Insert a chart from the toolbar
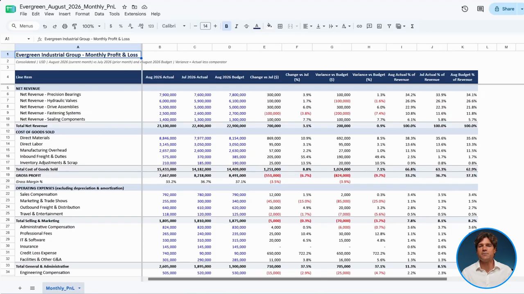 point(379,26)
